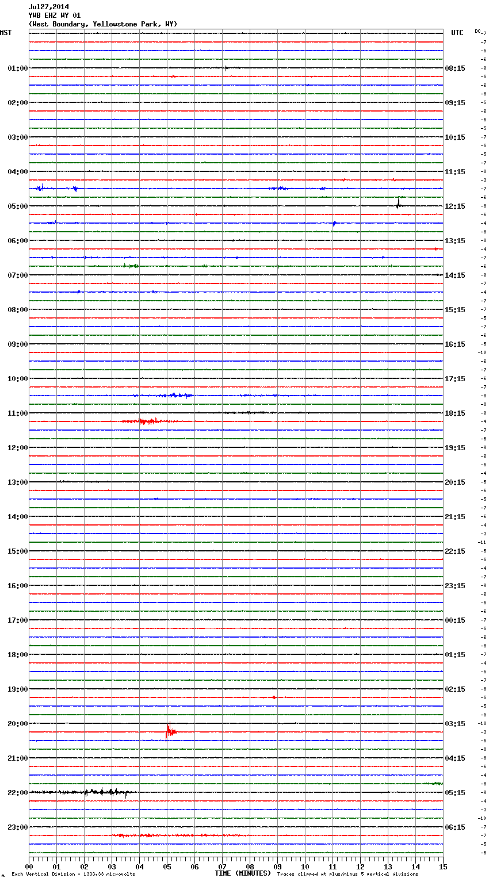Click the -11 DC offset value
489x882 pixels.
pyautogui.click(x=483, y=542)
